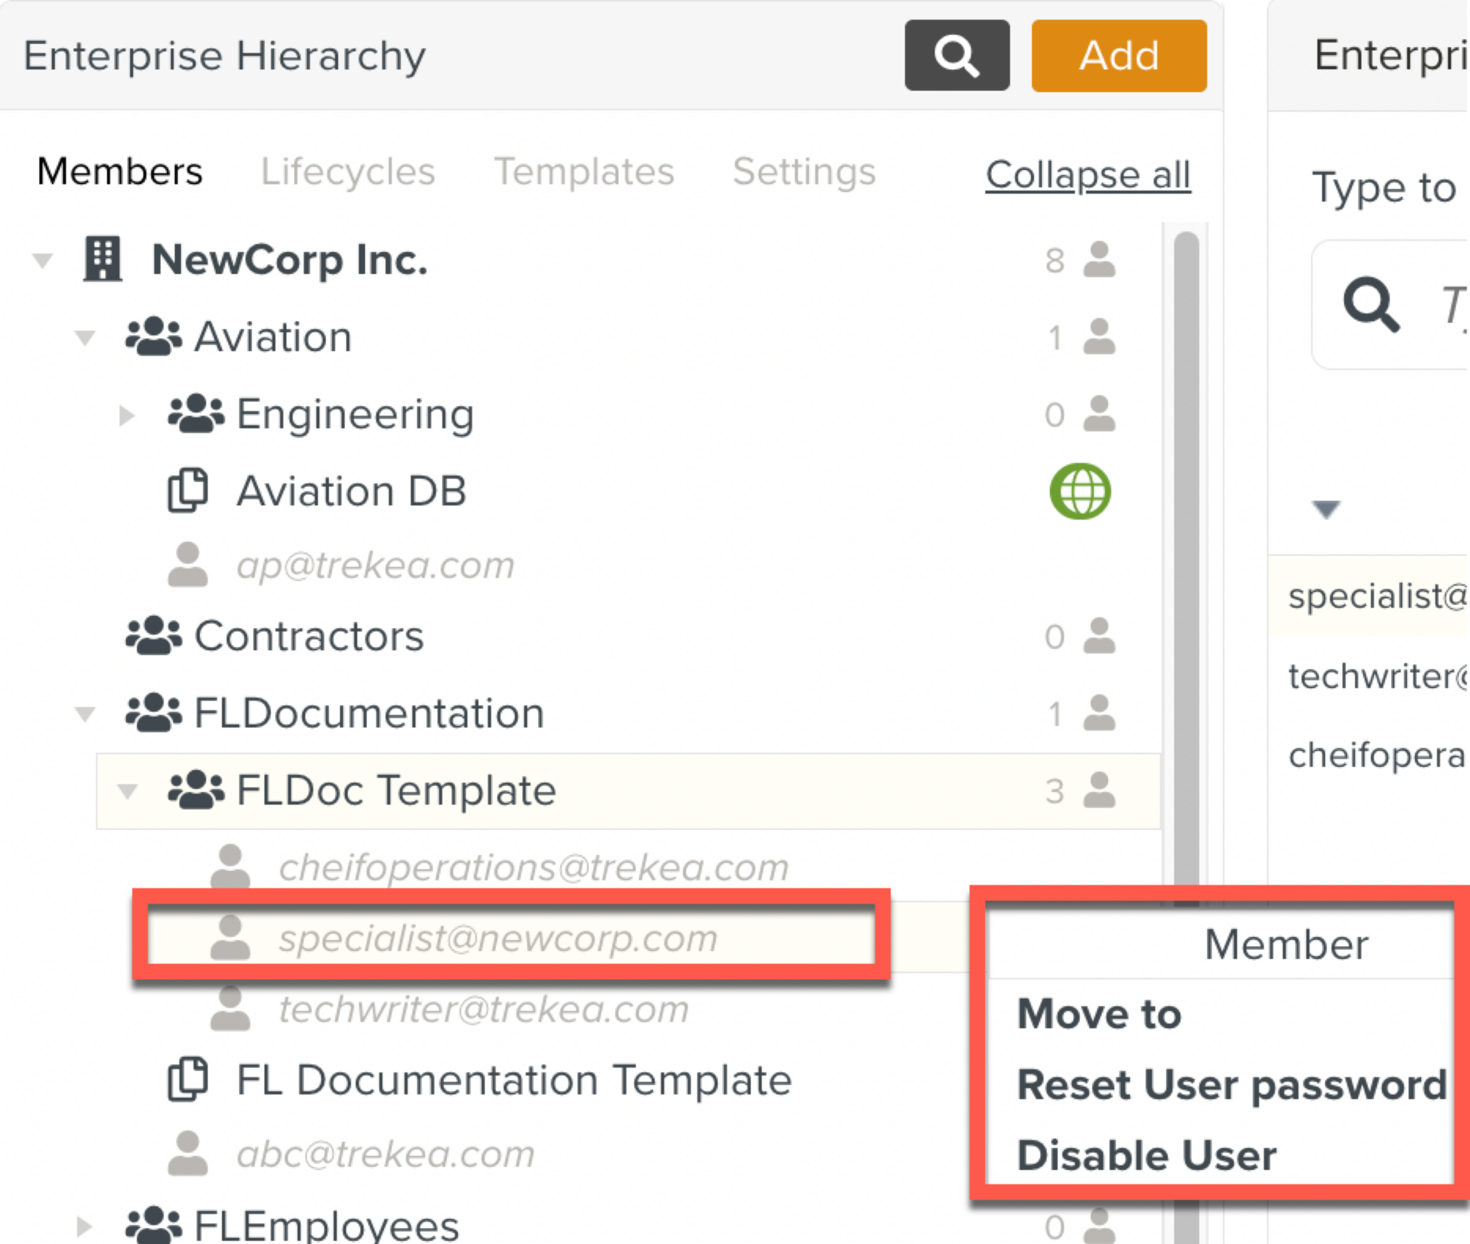This screenshot has height=1244, width=1470.
Task: Click the Engineering group icon
Action: [x=195, y=414]
